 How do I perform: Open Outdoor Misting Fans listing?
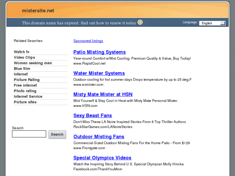click(x=99, y=137)
